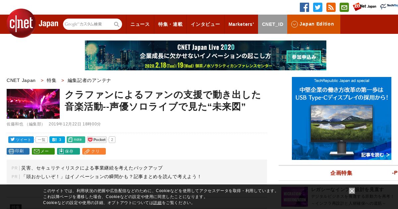Open the green mail newsletter icon
Image resolution: width=398 pixels, height=209 pixels.
(x=344, y=7)
